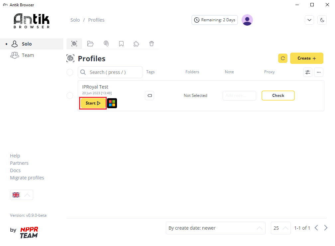
Task: Click the Windows OS icon beside Start
Action: (x=112, y=103)
